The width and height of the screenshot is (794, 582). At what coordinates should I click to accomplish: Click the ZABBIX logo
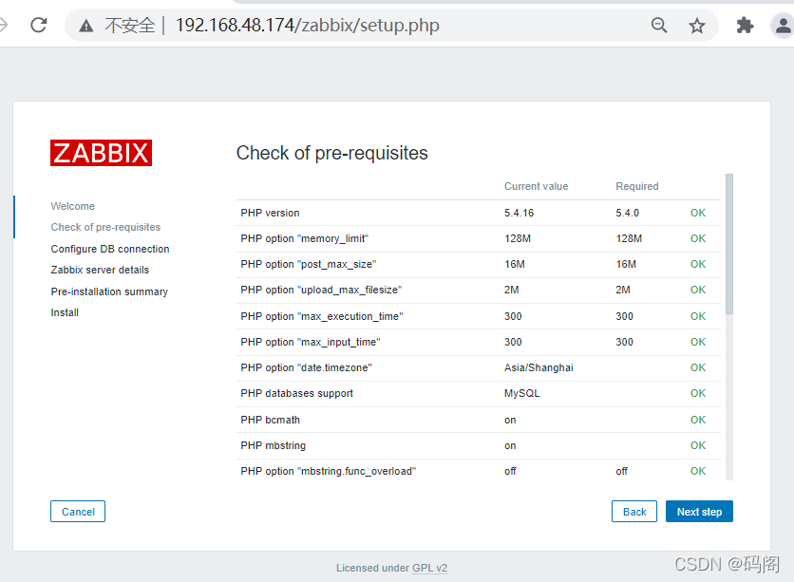[x=102, y=153]
